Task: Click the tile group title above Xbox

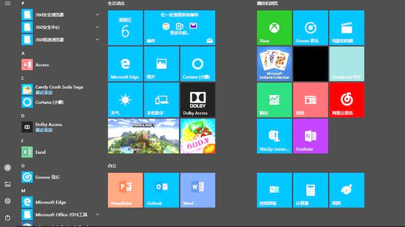Action: tap(267, 3)
